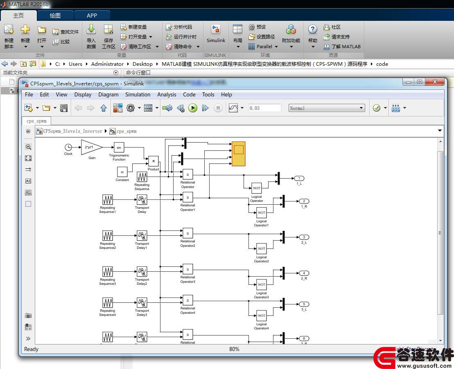Click the Update Diagram icon
Viewport: 454px width, 369px height.
pyautogui.click(x=167, y=108)
